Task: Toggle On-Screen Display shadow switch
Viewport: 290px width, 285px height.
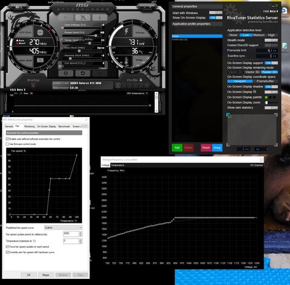Action: (271, 87)
